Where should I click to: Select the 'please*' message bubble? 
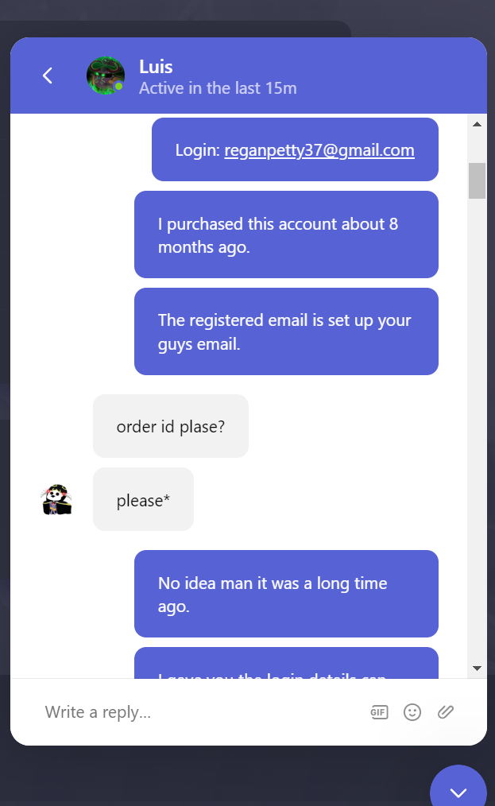tap(143, 499)
